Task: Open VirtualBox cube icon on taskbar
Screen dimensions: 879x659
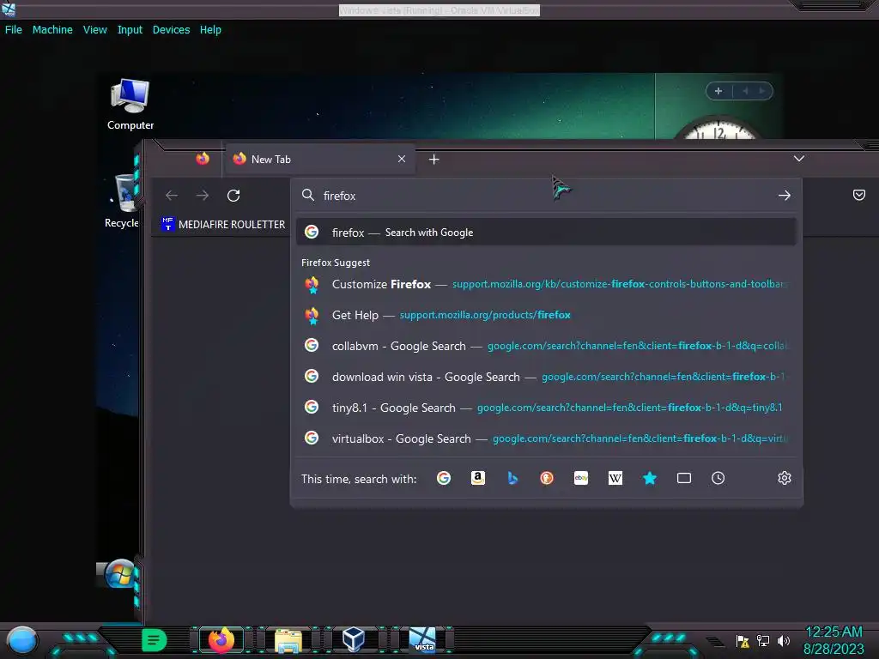Action: 354,640
